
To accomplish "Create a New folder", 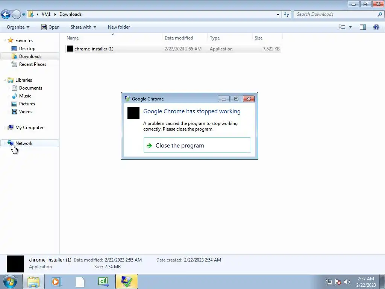I will point(119,27).
